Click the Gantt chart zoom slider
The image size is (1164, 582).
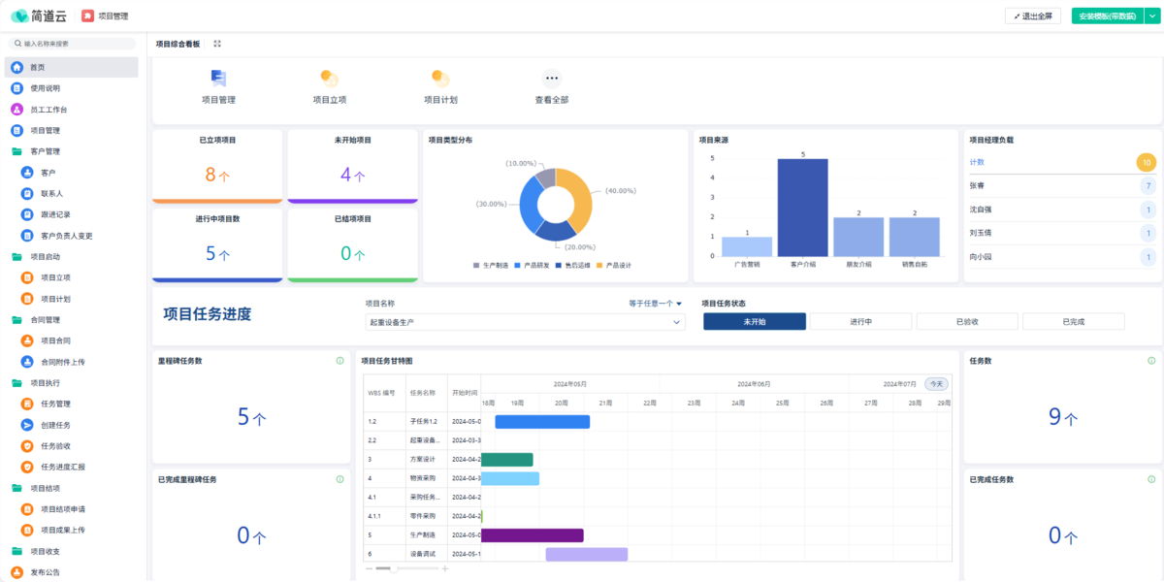coord(393,568)
